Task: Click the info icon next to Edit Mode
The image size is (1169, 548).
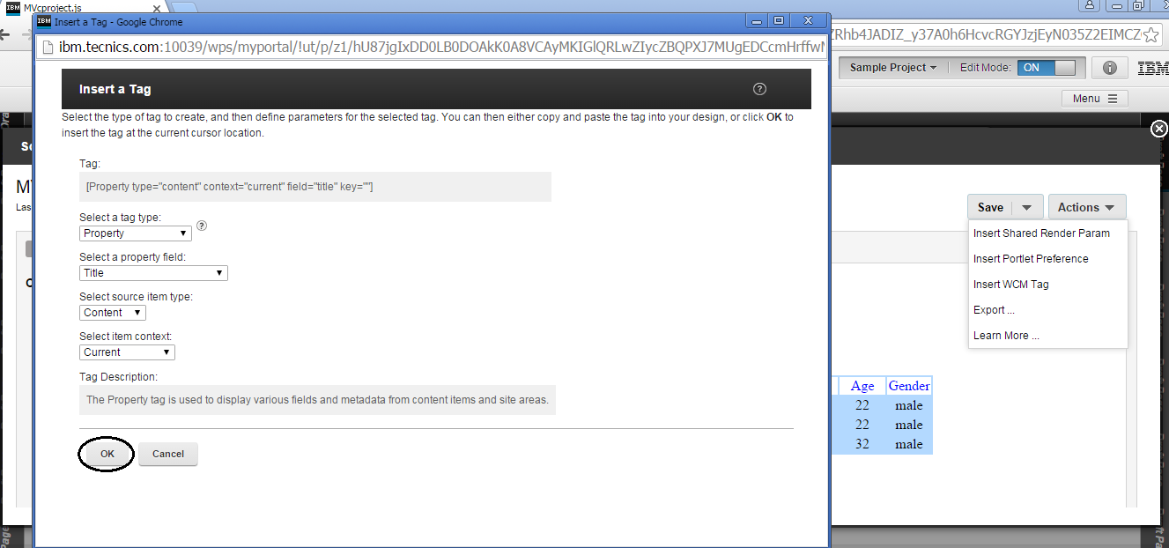Action: tap(1109, 68)
